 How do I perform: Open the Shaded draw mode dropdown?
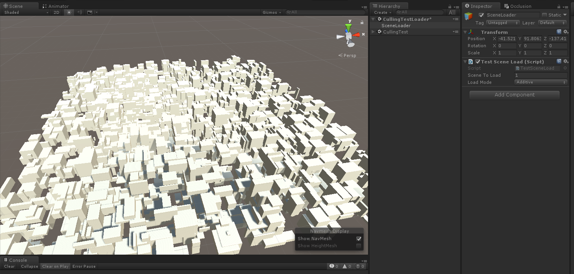pos(24,12)
